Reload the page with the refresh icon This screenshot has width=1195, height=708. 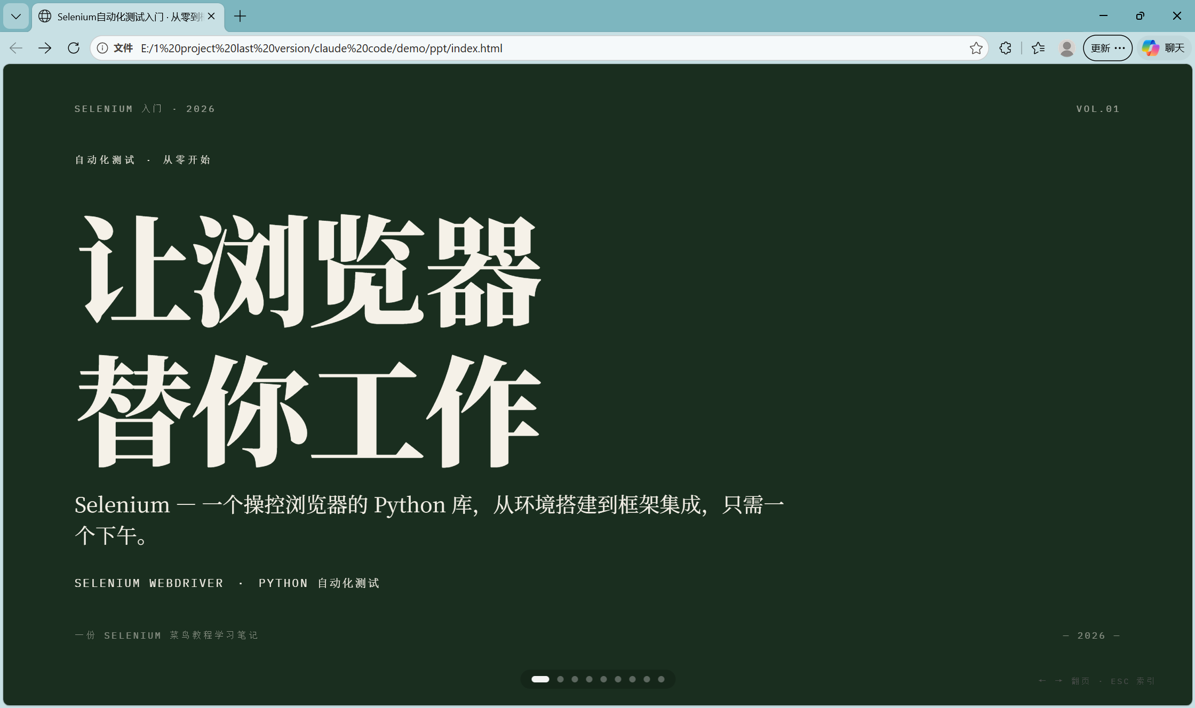click(x=74, y=48)
